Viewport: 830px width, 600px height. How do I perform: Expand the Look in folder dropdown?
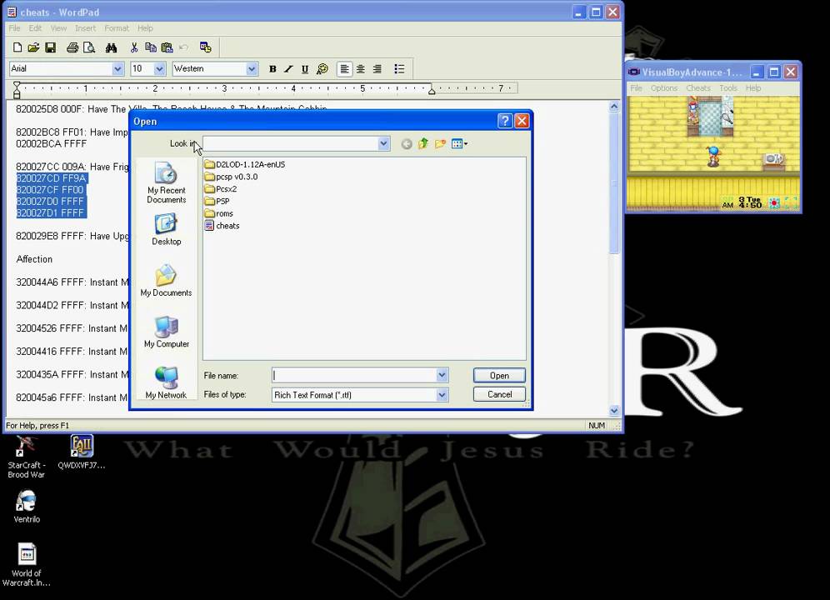[384, 143]
